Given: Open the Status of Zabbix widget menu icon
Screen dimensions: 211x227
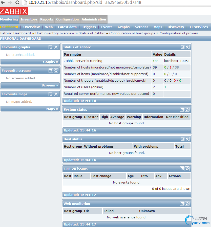Looking at the screenshot, I should (182, 47).
